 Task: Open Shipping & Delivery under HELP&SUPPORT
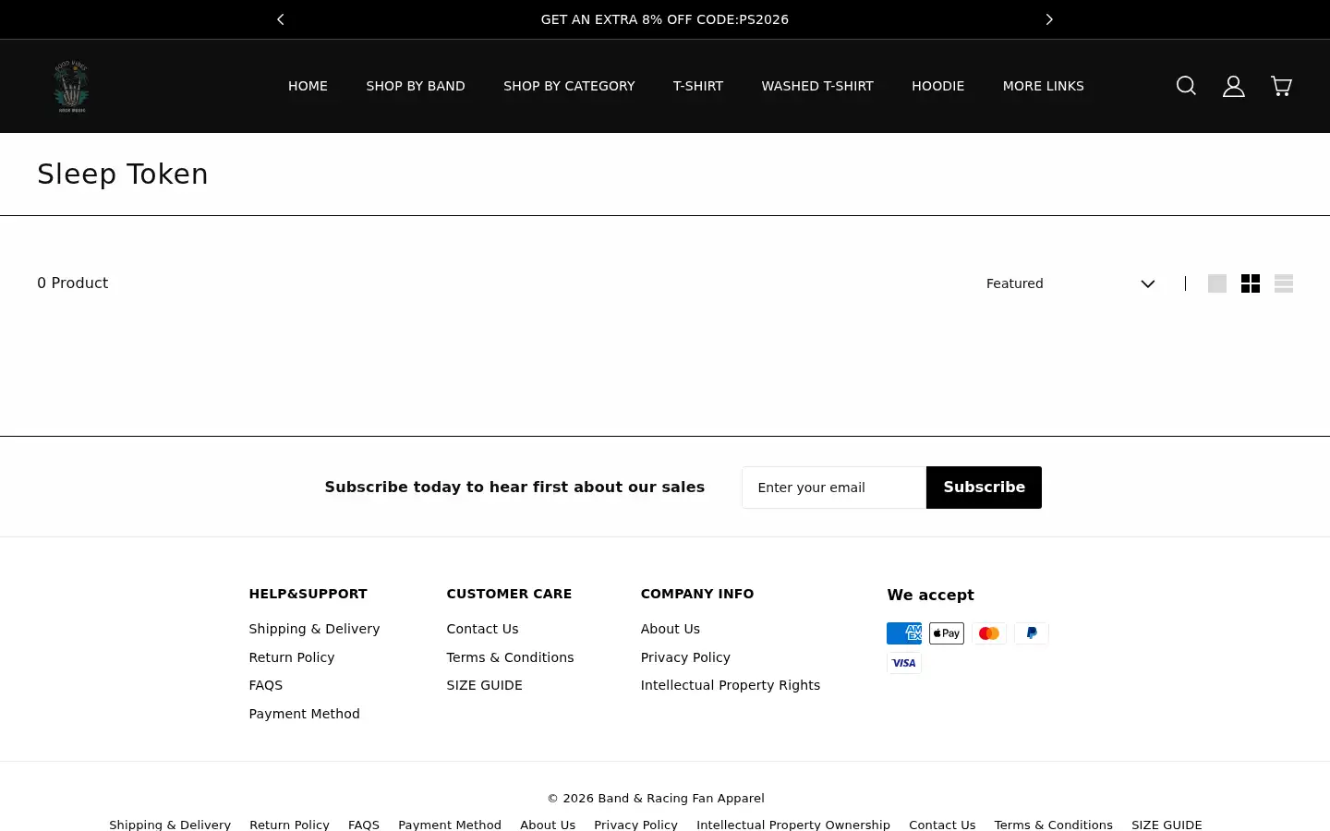pyautogui.click(x=314, y=629)
